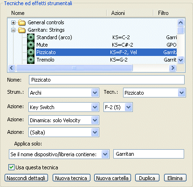The width and height of the screenshot is (193, 187).
Task: Expand the General controls folder
Action: (14, 23)
